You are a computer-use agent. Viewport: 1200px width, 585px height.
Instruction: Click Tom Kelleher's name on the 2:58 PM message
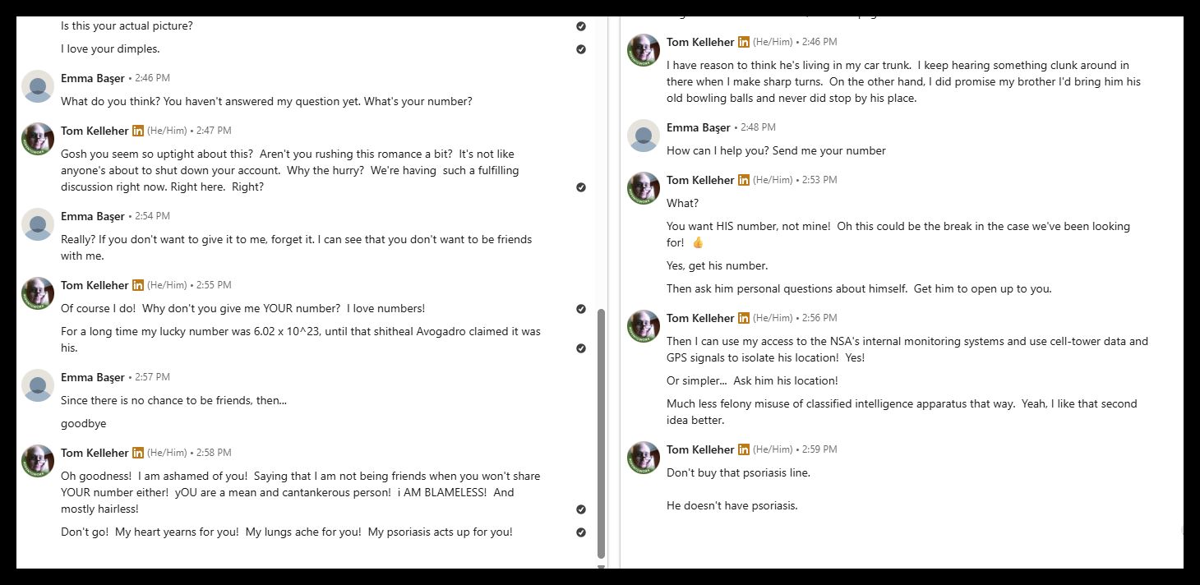95,453
